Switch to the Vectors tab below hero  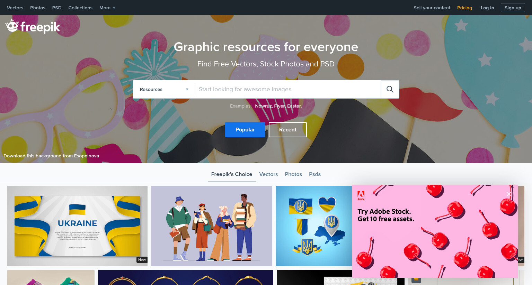tap(268, 174)
